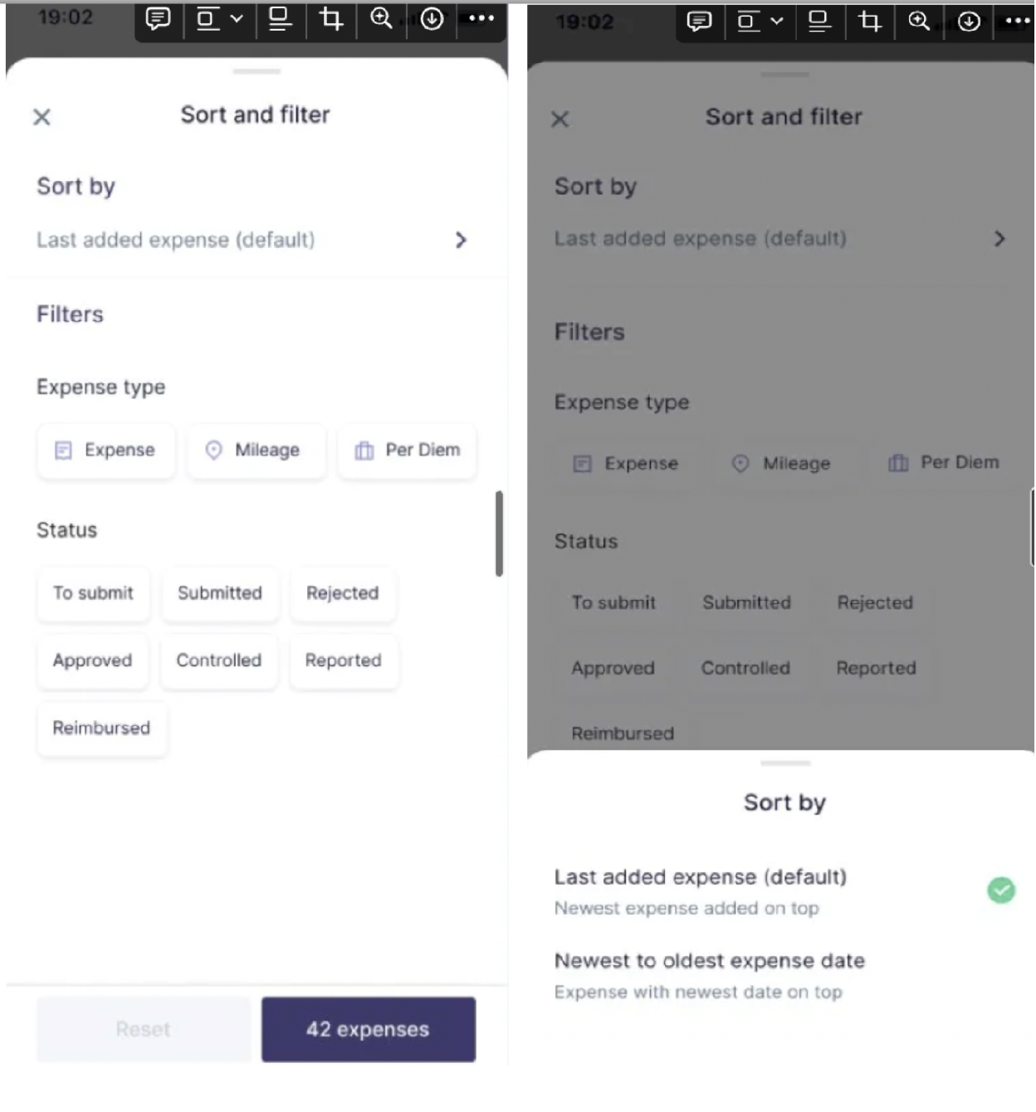Viewport: 1036px width, 1112px height.
Task: Close the Sort and filter sheet
Action: 42,117
